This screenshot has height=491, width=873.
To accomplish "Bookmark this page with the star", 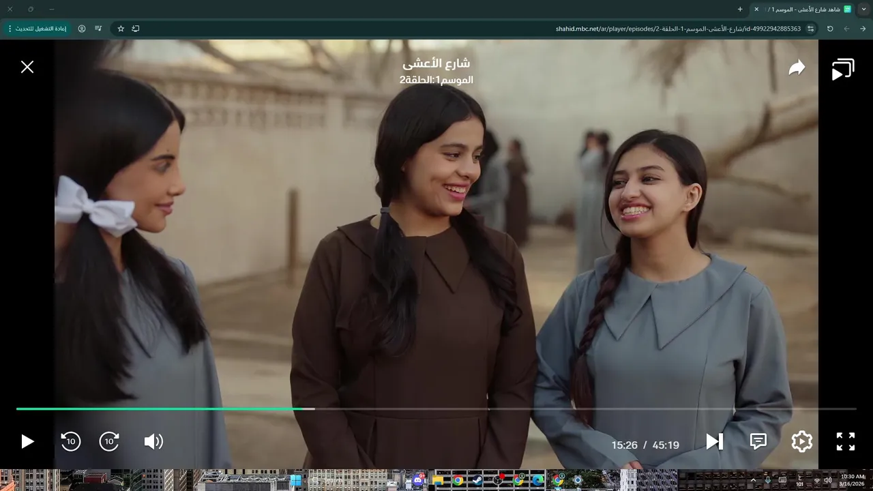I will 121,29.
